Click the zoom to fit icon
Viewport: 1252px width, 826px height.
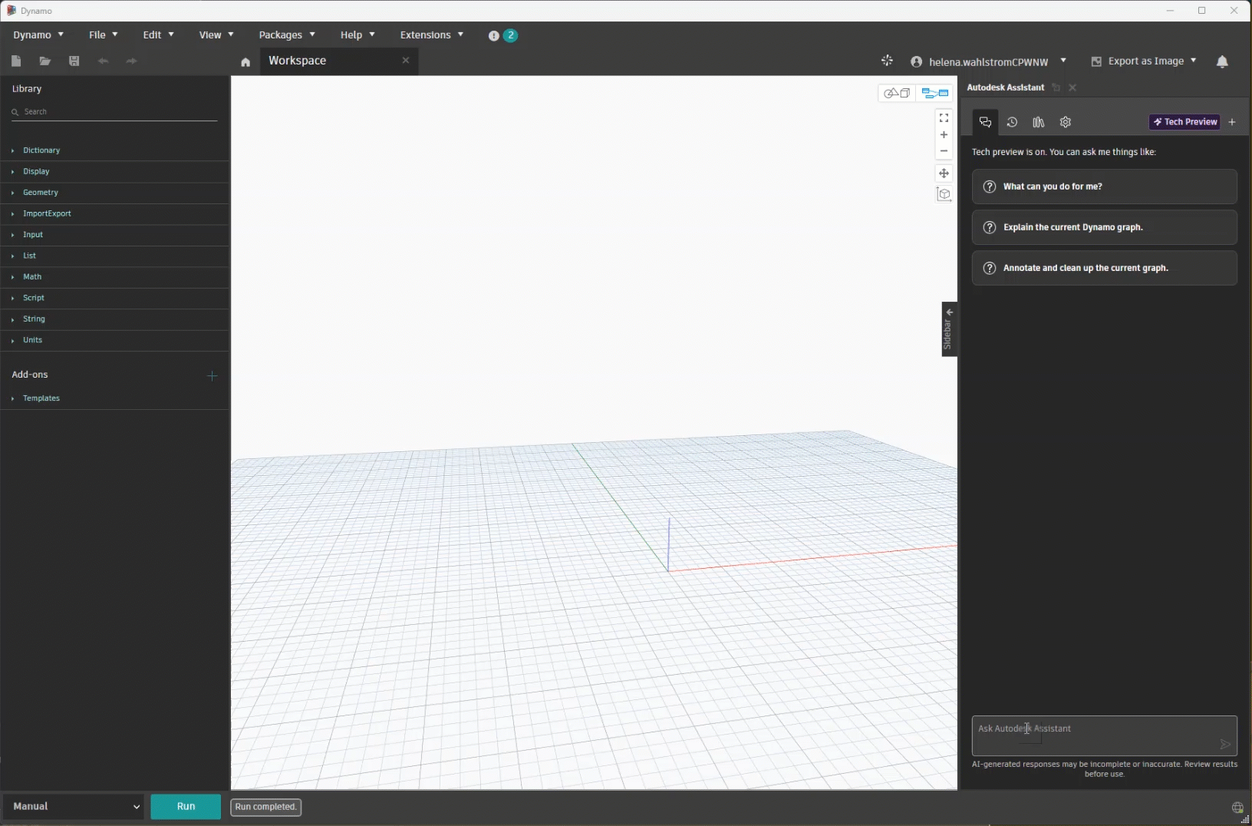(944, 118)
